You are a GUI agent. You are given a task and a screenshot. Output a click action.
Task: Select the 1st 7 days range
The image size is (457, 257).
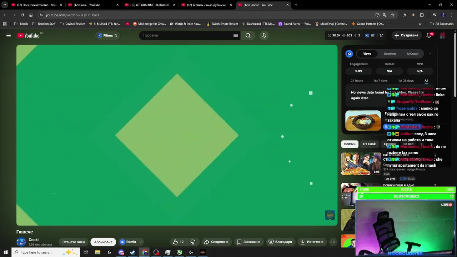coord(380,81)
